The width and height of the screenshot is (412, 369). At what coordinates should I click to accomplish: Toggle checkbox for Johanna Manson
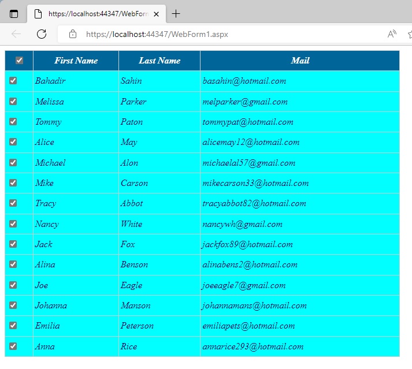coord(13,305)
